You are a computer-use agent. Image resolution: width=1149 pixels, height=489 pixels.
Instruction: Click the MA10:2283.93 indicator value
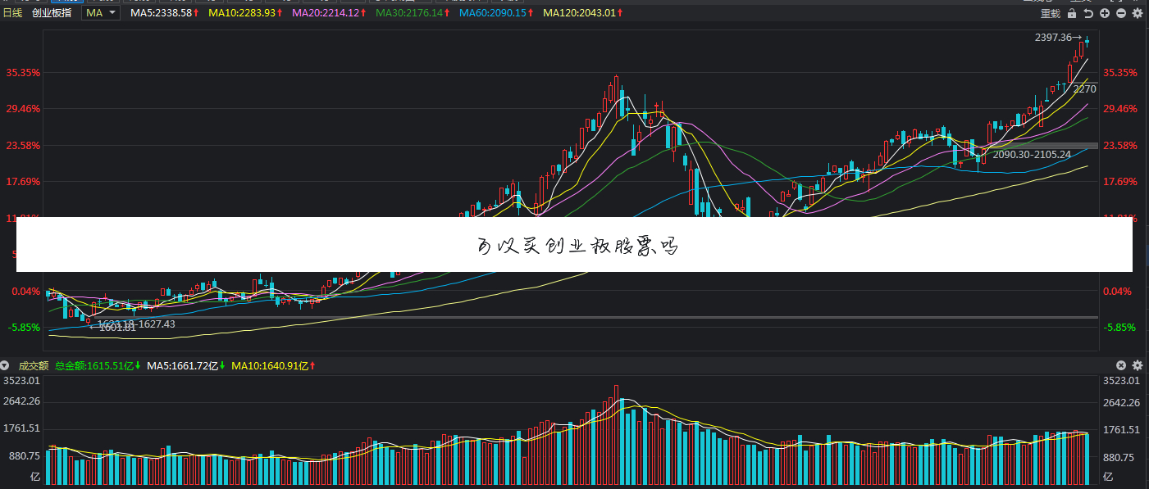point(243,13)
